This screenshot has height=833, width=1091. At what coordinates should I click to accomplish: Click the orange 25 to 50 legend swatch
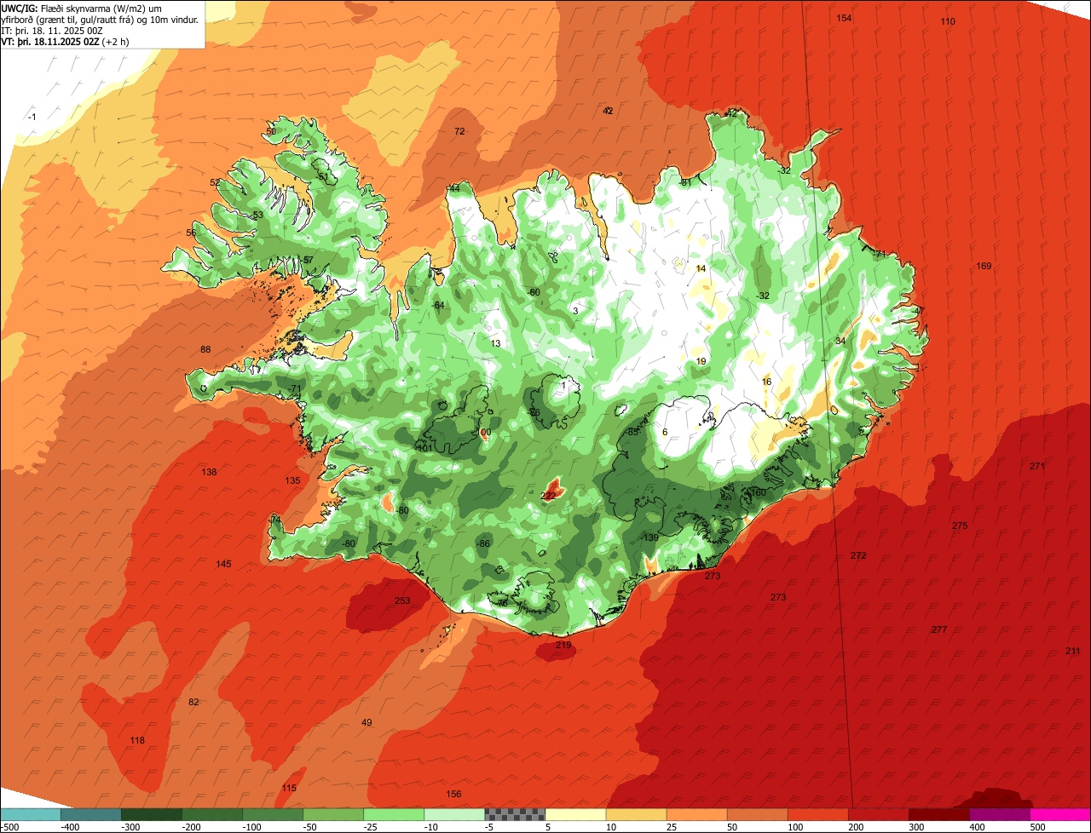(696, 814)
